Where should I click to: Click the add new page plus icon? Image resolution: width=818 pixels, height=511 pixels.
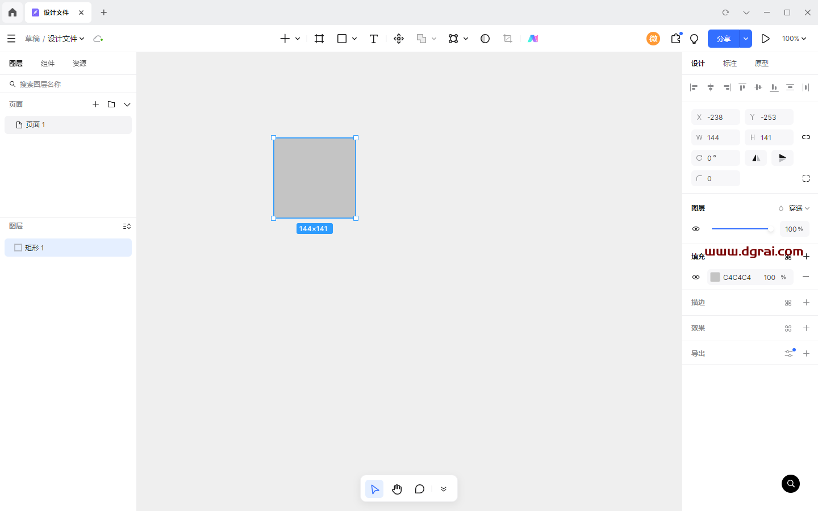tap(95, 104)
